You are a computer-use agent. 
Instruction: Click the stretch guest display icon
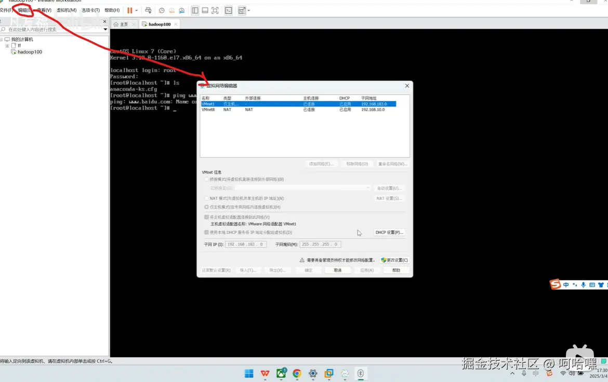(x=242, y=10)
